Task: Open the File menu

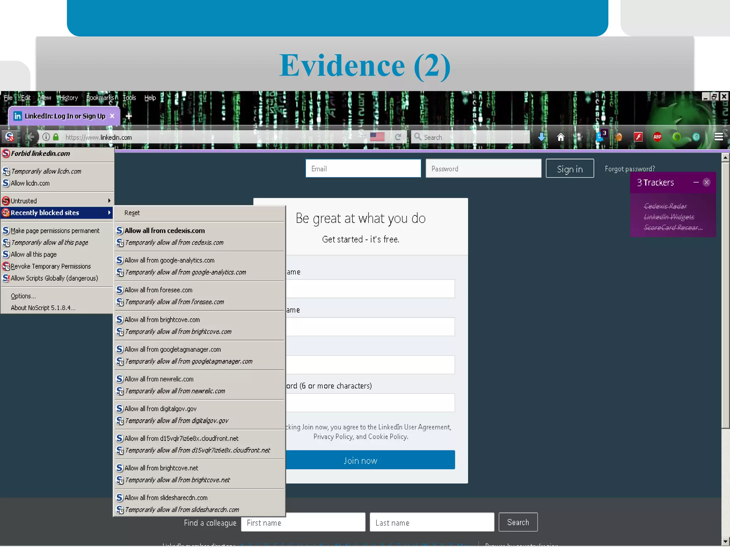Action: click(x=8, y=98)
